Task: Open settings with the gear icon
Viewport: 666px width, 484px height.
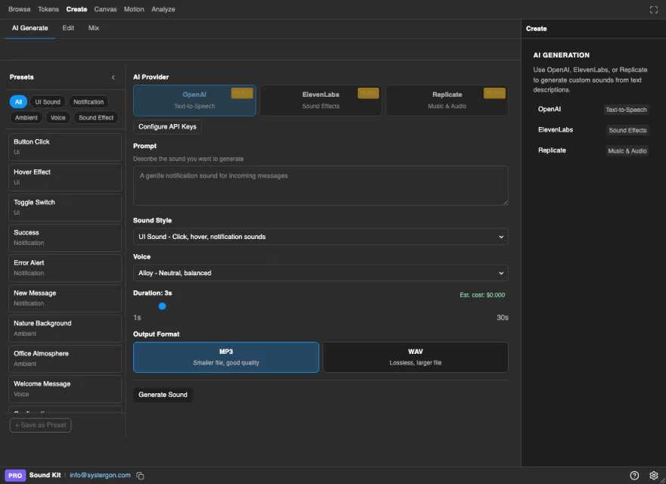Action: click(654, 476)
